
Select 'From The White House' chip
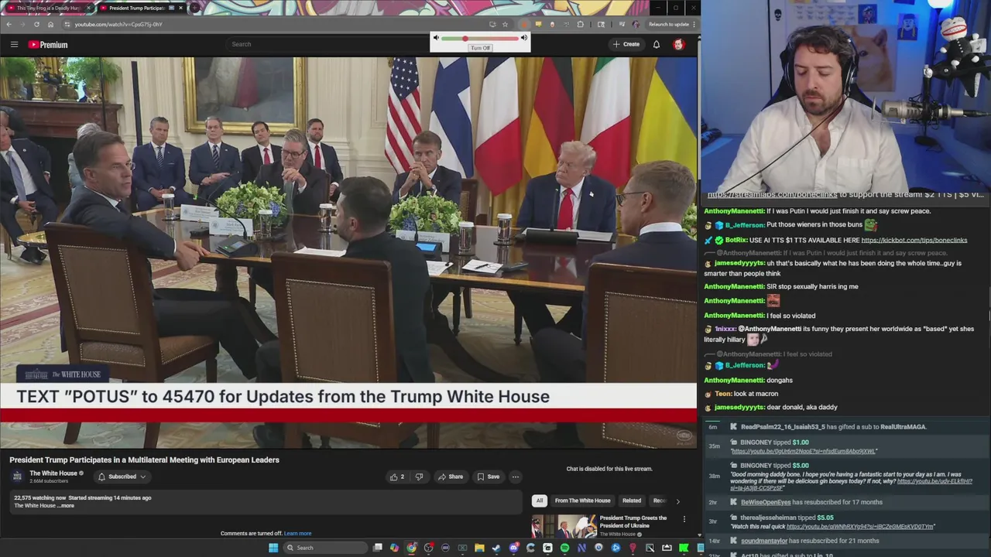[x=582, y=501]
